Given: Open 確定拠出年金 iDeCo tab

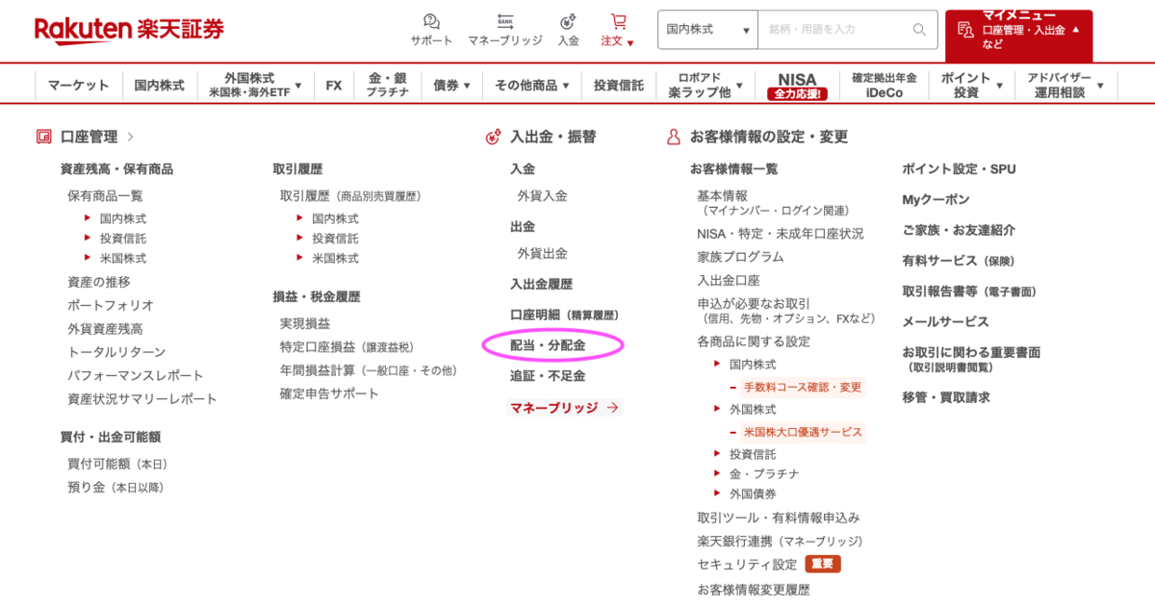Looking at the screenshot, I should point(885,86).
